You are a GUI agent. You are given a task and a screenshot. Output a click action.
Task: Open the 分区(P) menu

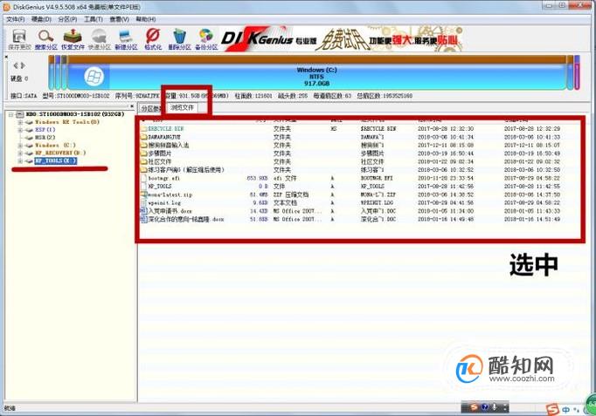click(x=67, y=19)
